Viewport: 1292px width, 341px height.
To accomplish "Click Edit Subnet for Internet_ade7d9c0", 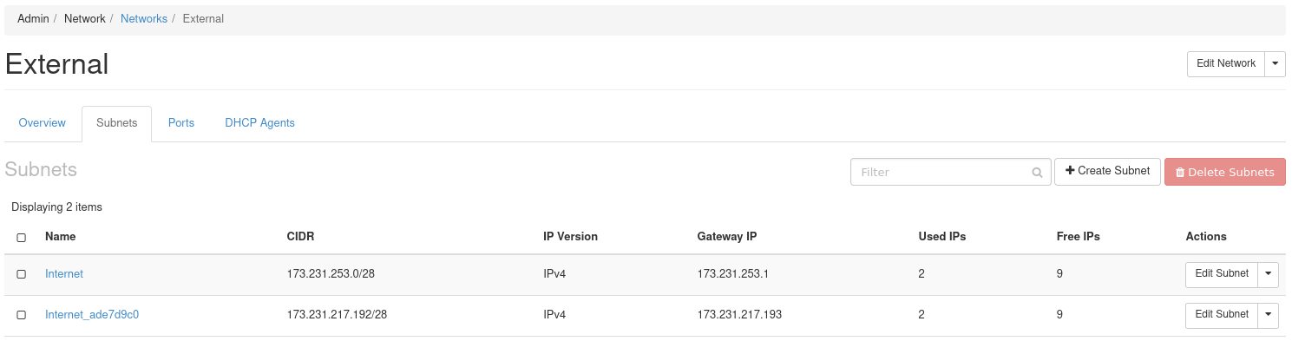I will click(1222, 315).
